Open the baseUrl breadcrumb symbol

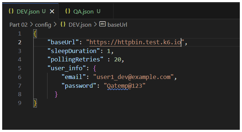[x=117, y=25]
